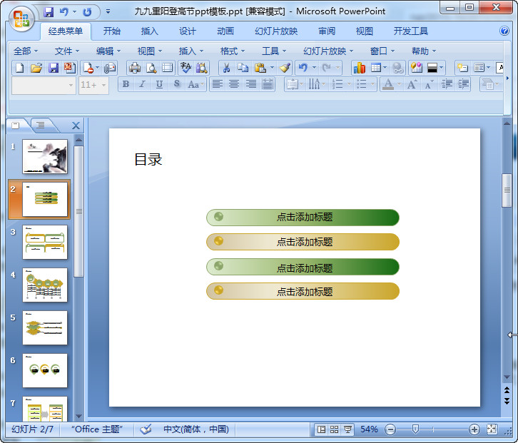Cut selection with scissors icon

click(x=226, y=68)
